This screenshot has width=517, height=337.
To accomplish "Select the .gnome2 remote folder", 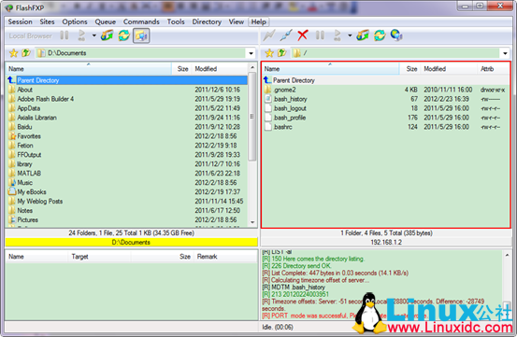I will click(284, 90).
